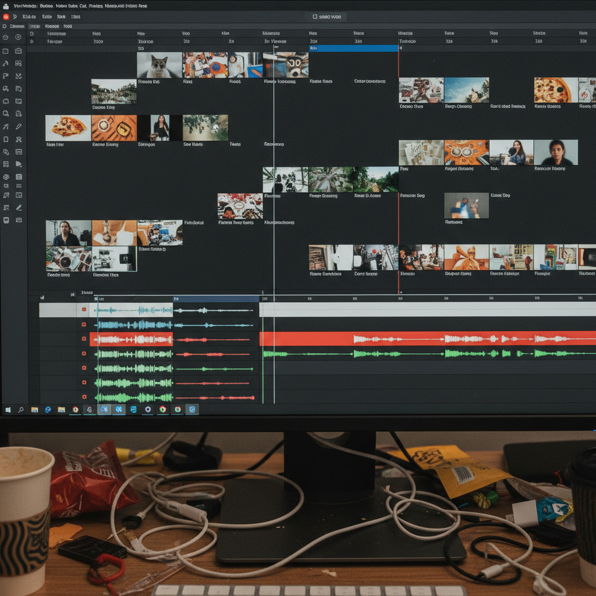Switch to the Ranoes tab
Image resolution: width=596 pixels, height=596 pixels.
tap(52, 26)
